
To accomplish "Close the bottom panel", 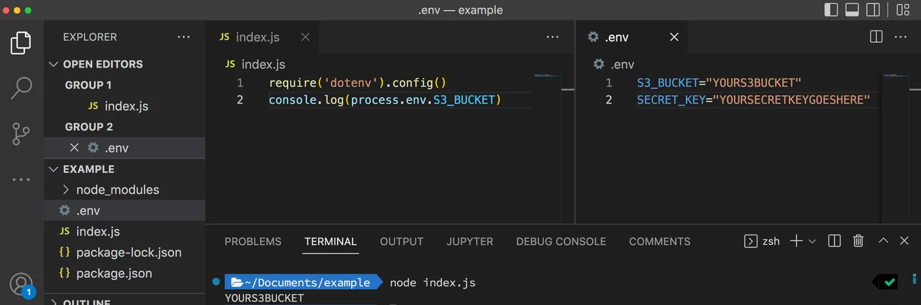I will pos(905,241).
